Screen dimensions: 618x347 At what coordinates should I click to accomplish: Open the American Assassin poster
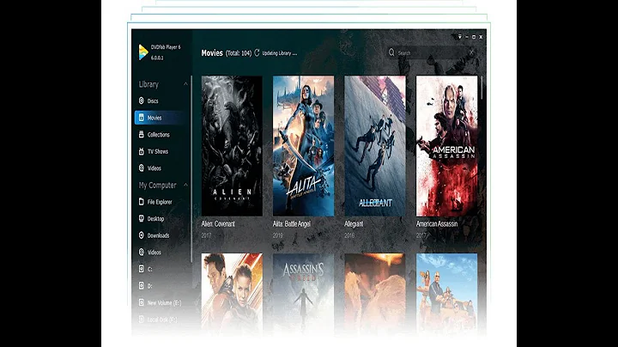446,146
